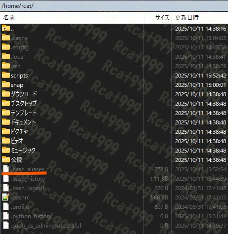Screen dimensions: 228x234
Task: Select the デスクトップ folder name
Action: [24, 104]
